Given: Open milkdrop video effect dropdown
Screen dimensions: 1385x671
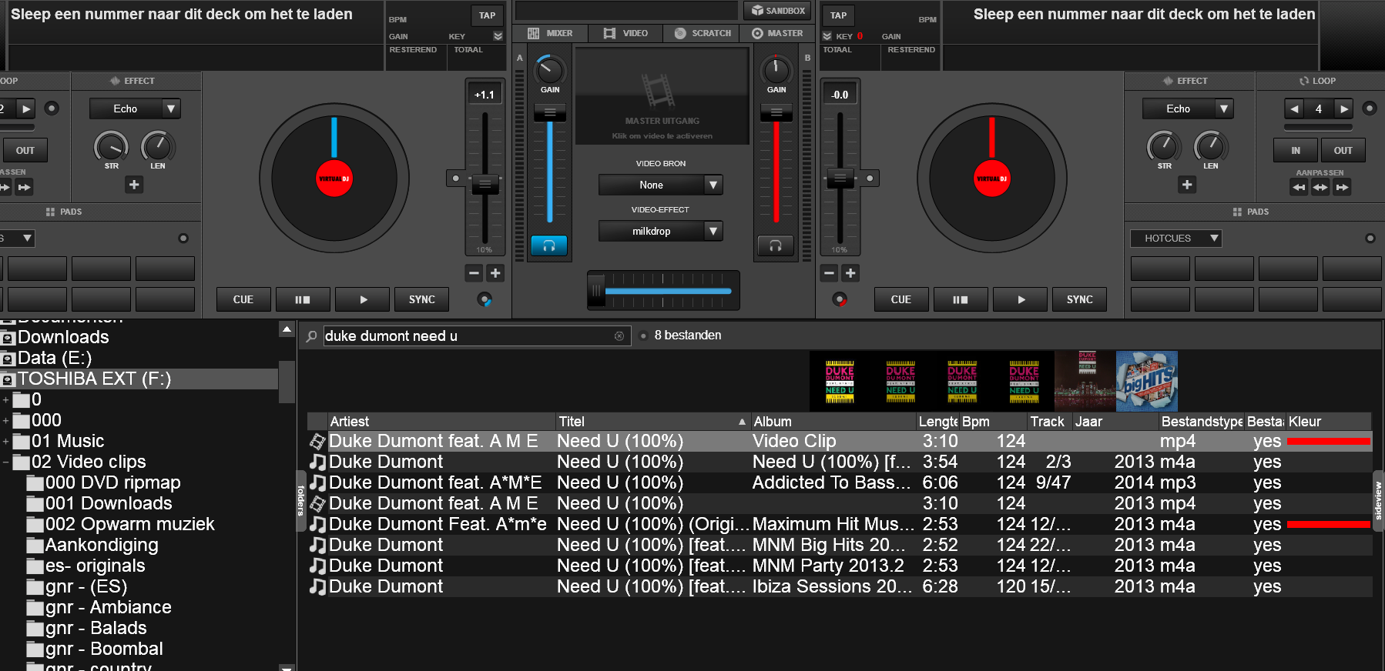Looking at the screenshot, I should 660,231.
